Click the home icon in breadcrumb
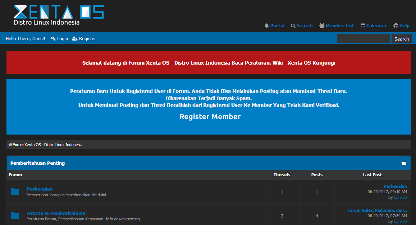 (x=10, y=145)
